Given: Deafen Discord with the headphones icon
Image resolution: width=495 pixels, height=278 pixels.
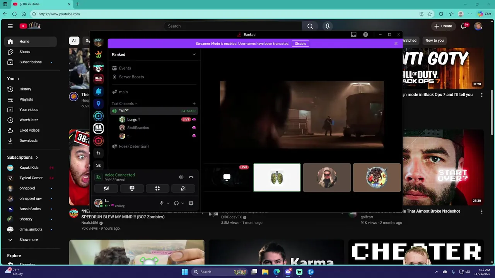Looking at the screenshot, I should (x=176, y=203).
